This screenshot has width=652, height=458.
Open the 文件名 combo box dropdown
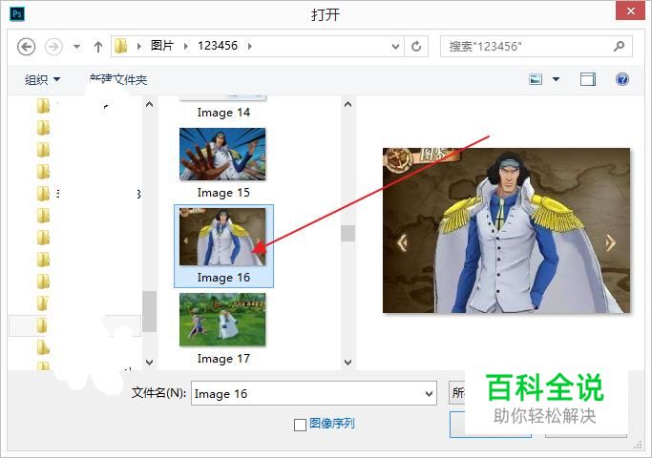click(430, 393)
